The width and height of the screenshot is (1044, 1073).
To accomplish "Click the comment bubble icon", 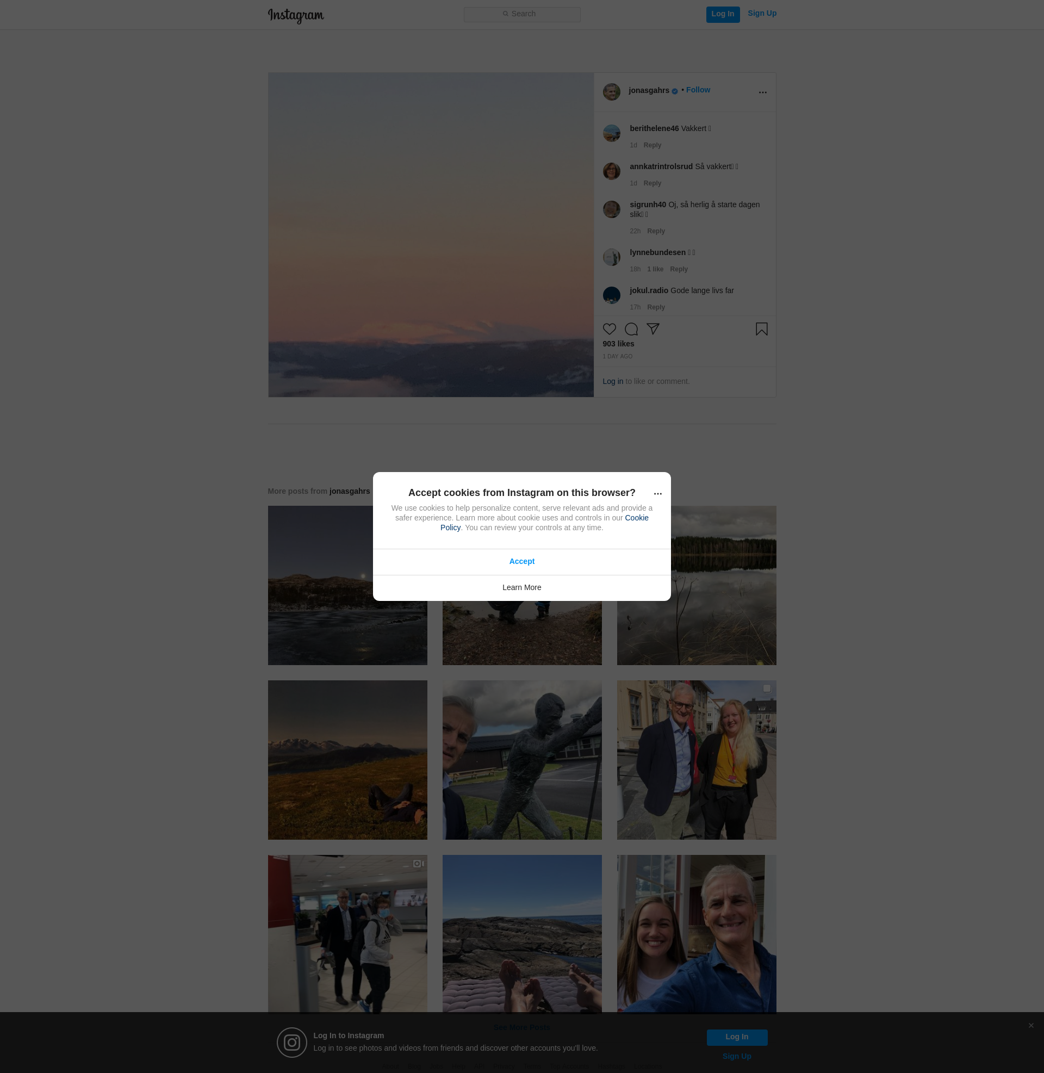I will click(631, 329).
